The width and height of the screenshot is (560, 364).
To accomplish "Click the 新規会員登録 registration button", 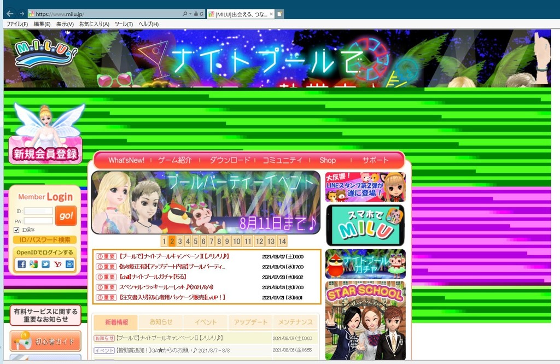I will click(x=45, y=154).
